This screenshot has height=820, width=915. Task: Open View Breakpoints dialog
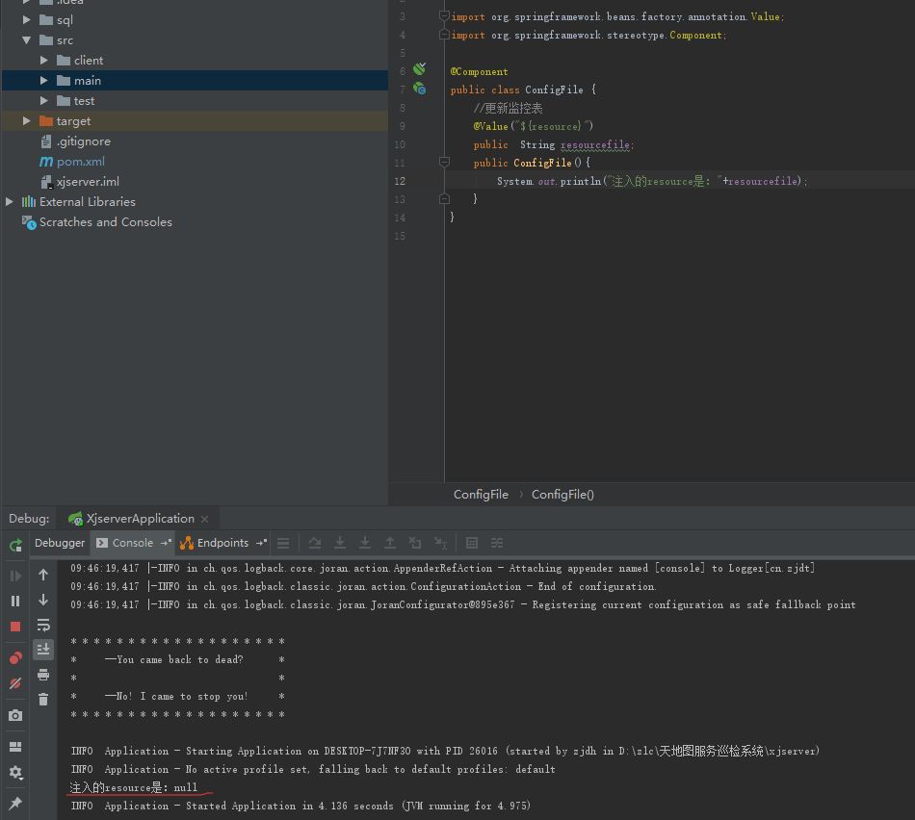point(15,658)
